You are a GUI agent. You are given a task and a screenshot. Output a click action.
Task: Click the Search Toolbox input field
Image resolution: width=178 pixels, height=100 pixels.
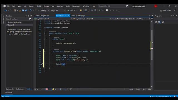[x=17, y=19]
